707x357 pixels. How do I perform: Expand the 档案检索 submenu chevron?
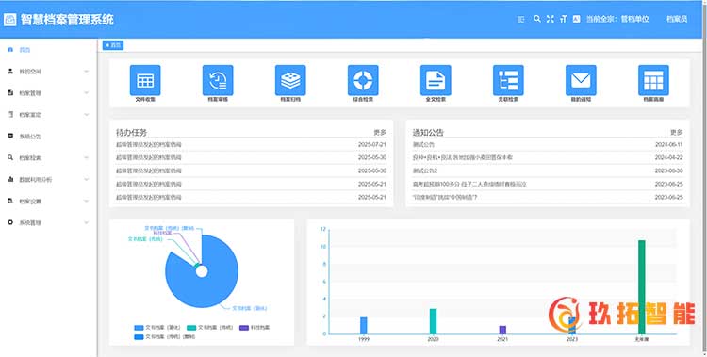86,157
